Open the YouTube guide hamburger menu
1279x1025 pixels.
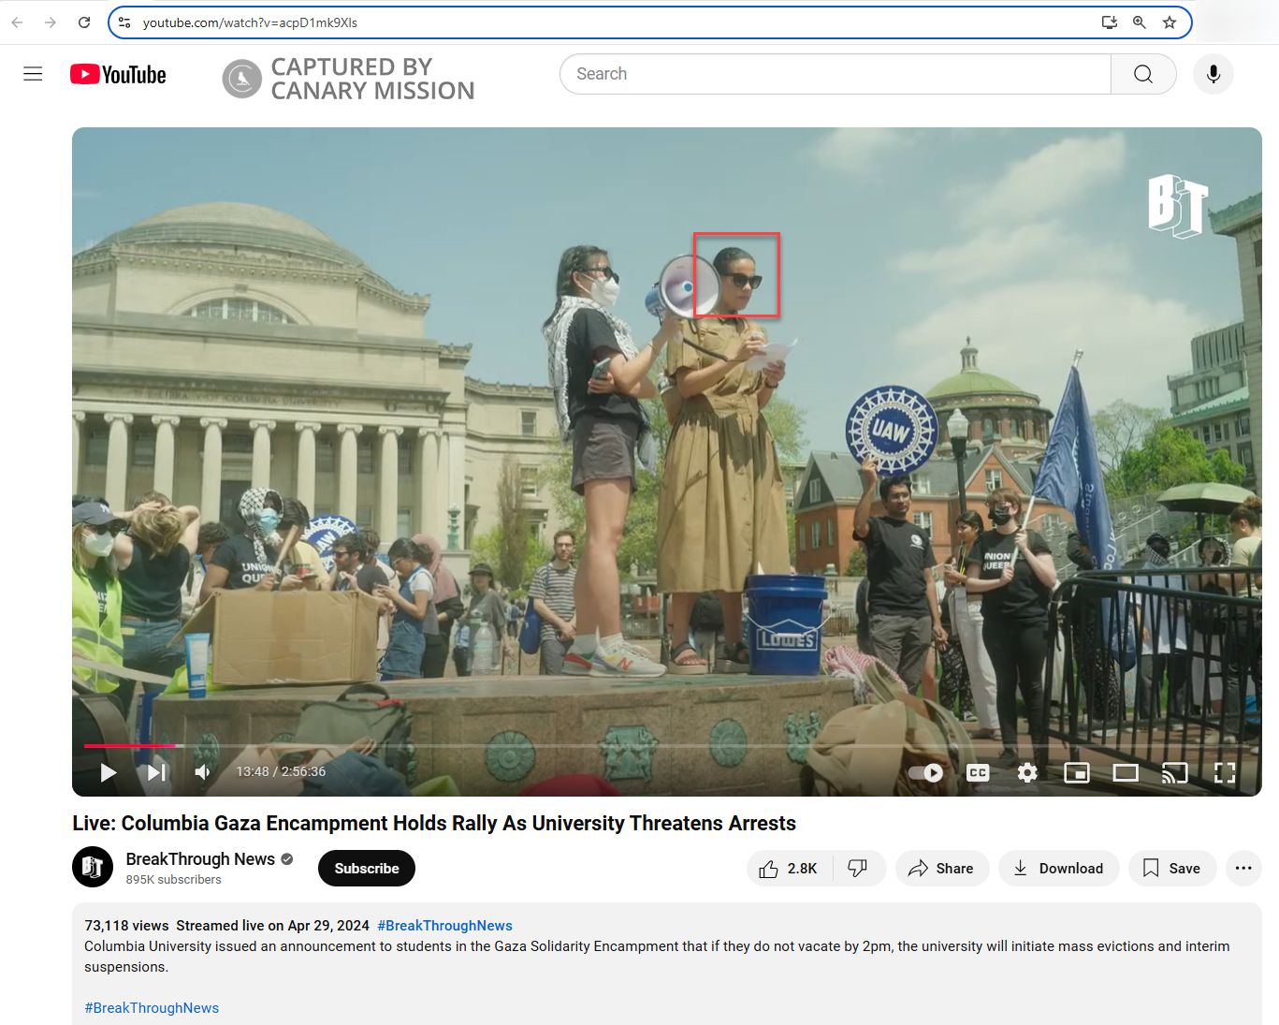[x=32, y=73]
